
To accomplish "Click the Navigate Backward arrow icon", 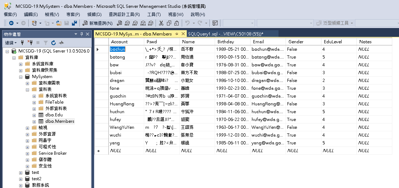I will point(11,23).
